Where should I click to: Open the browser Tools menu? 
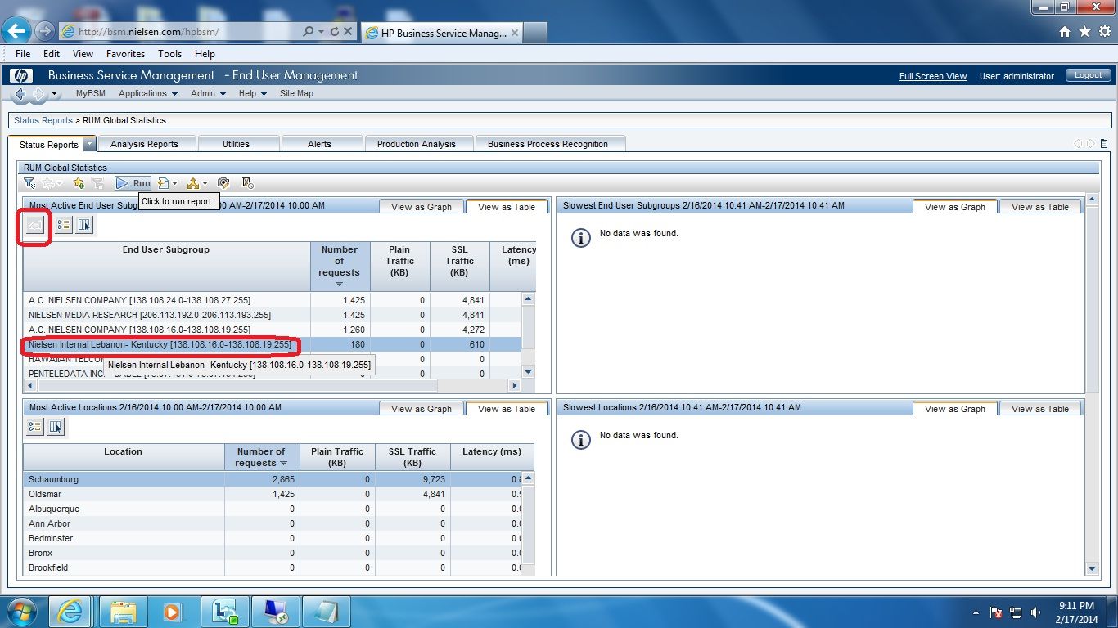click(x=169, y=54)
